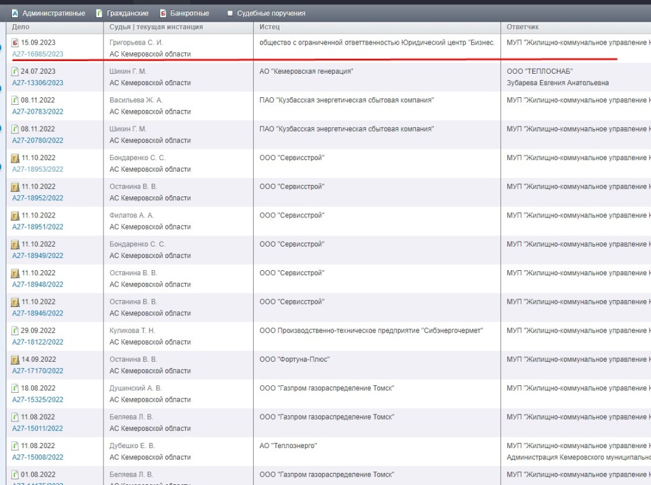Click yellow archived-case icon on case A27-17170/2022
This screenshot has height=485, width=651.
16,359
